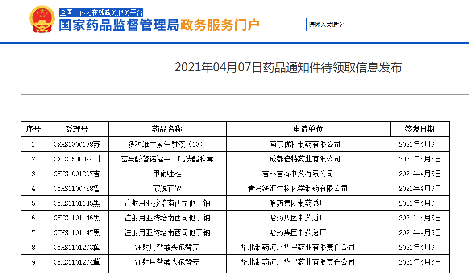469x273 pixels.
Task: Select cell 蒙脱石散
Action: (167, 188)
